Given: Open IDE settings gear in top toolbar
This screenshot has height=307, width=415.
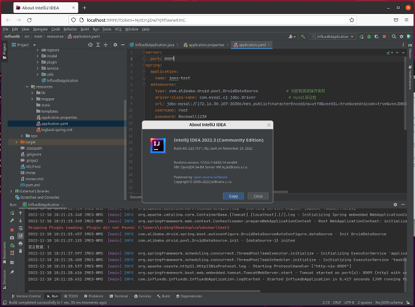Looking at the screenshot, I should (402, 37).
